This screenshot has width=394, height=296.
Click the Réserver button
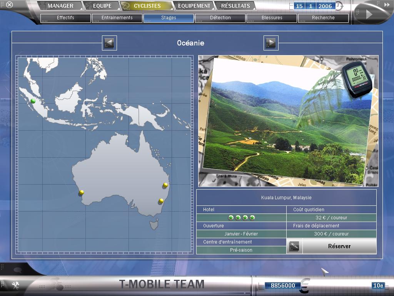click(x=339, y=246)
